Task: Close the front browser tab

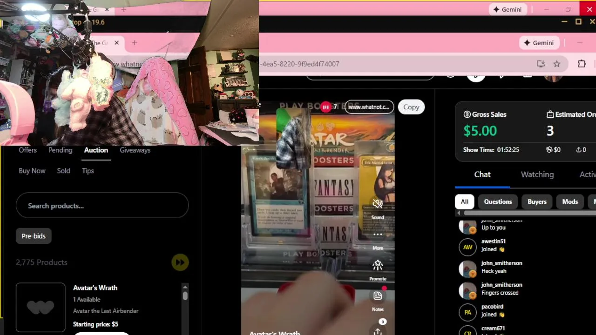Action: [x=116, y=43]
